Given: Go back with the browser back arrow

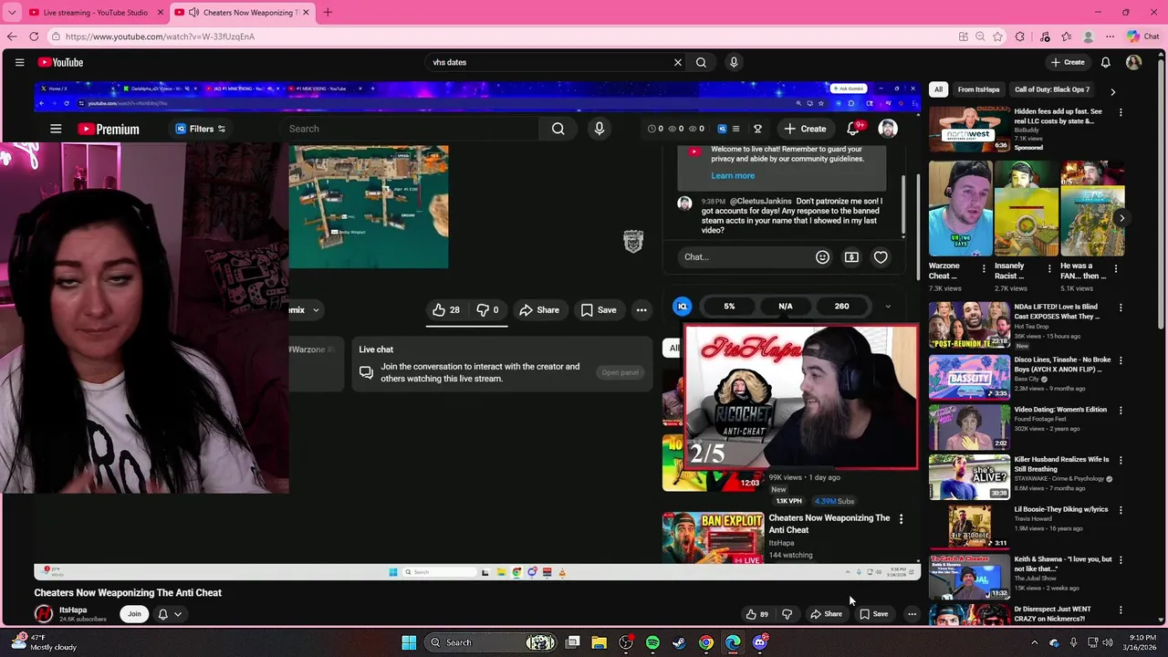Looking at the screenshot, I should (12, 36).
